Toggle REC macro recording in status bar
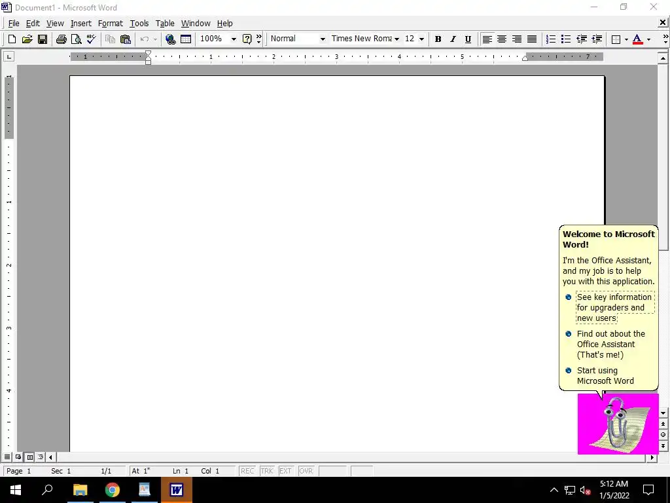 [x=247, y=471]
